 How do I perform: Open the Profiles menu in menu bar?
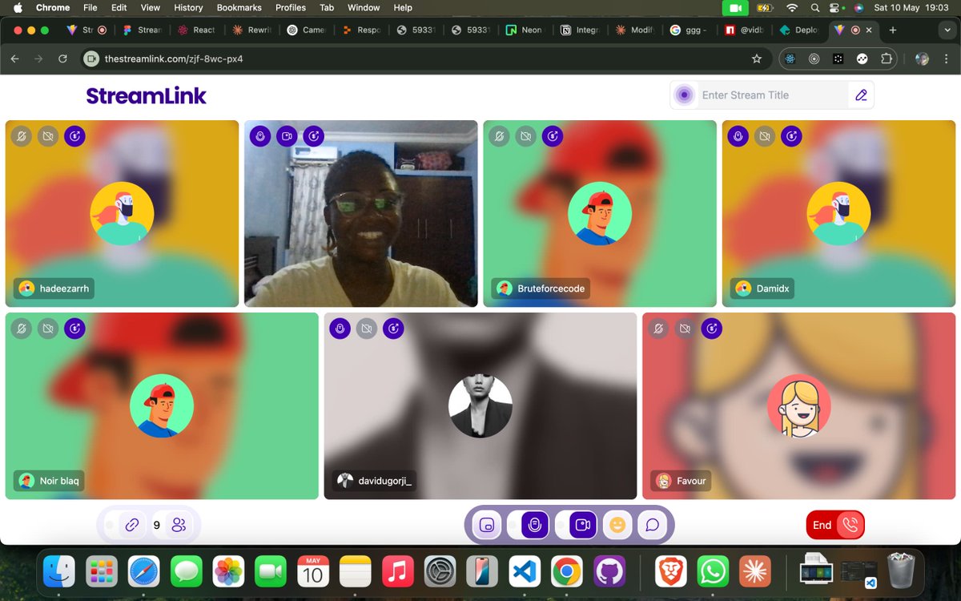[x=291, y=7]
